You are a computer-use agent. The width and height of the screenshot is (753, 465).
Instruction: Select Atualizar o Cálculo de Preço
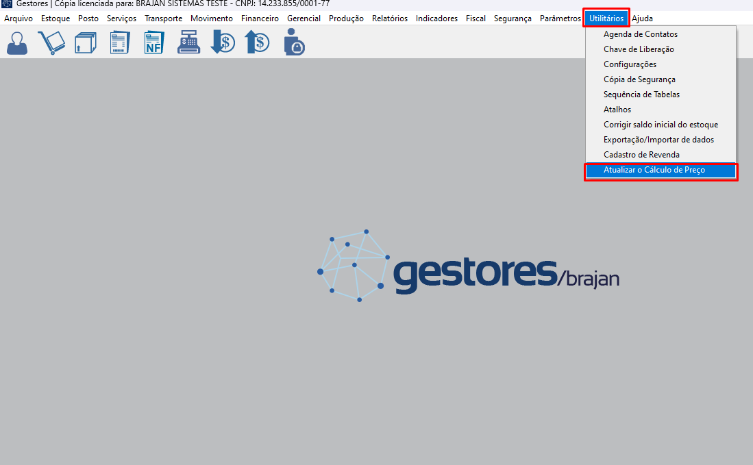[654, 170]
